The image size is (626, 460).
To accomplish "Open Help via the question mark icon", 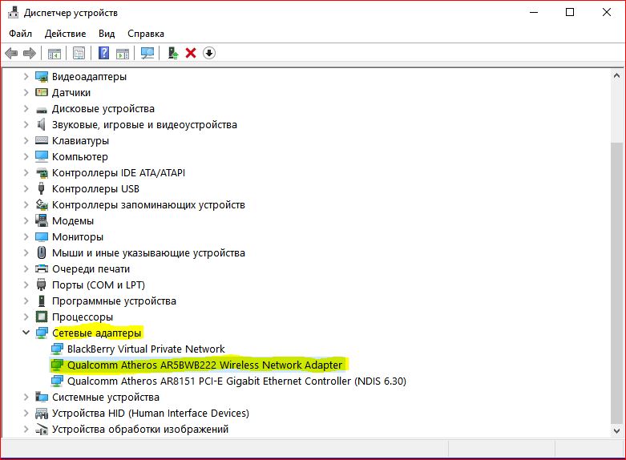I will click(104, 53).
